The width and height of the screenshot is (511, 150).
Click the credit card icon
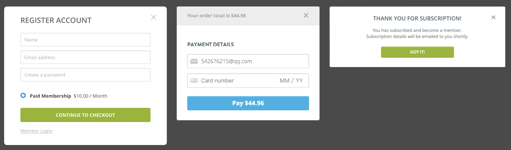[x=194, y=81]
